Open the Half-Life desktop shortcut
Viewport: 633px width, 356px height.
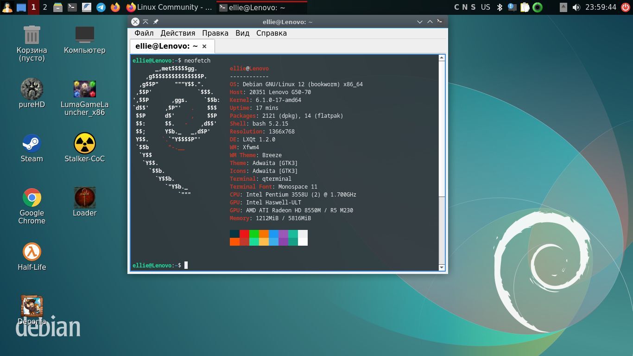point(32,252)
